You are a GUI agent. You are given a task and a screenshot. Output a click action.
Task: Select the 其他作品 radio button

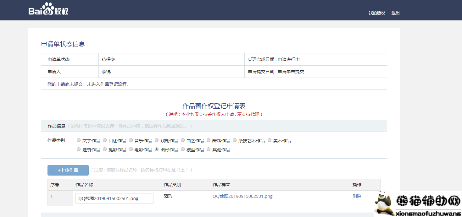click(x=209, y=149)
